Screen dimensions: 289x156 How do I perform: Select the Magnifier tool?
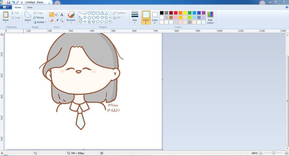tap(62, 21)
